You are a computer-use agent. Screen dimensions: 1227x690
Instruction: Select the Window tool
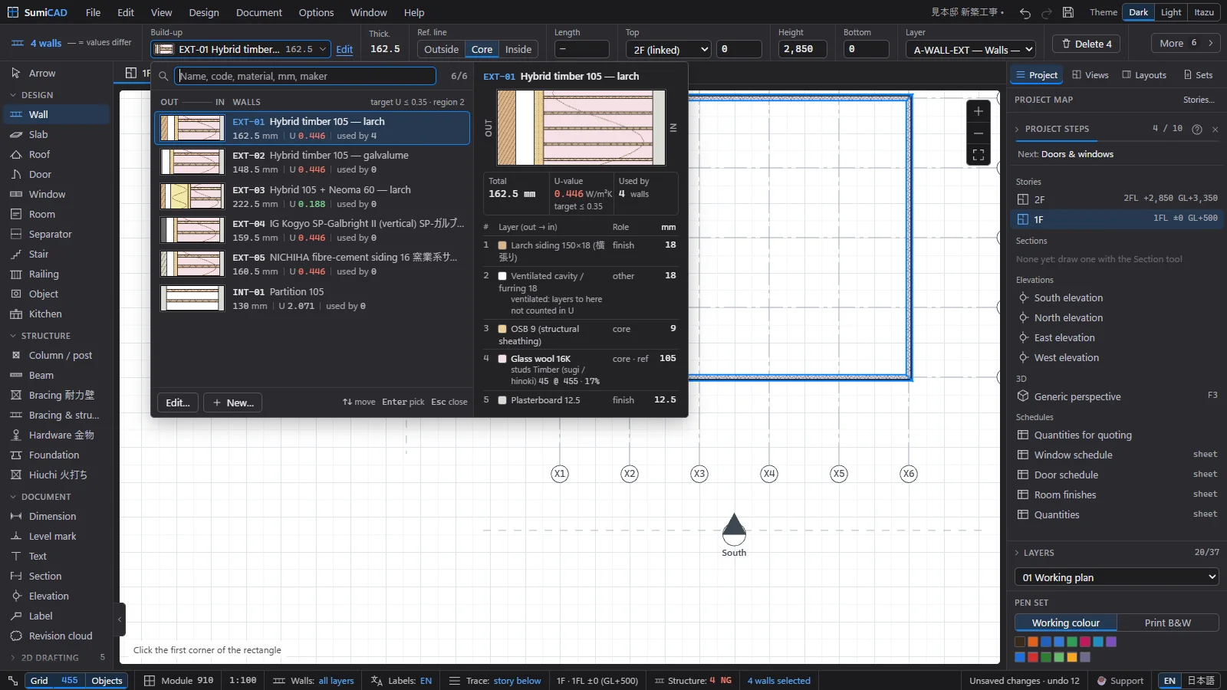coord(55,194)
